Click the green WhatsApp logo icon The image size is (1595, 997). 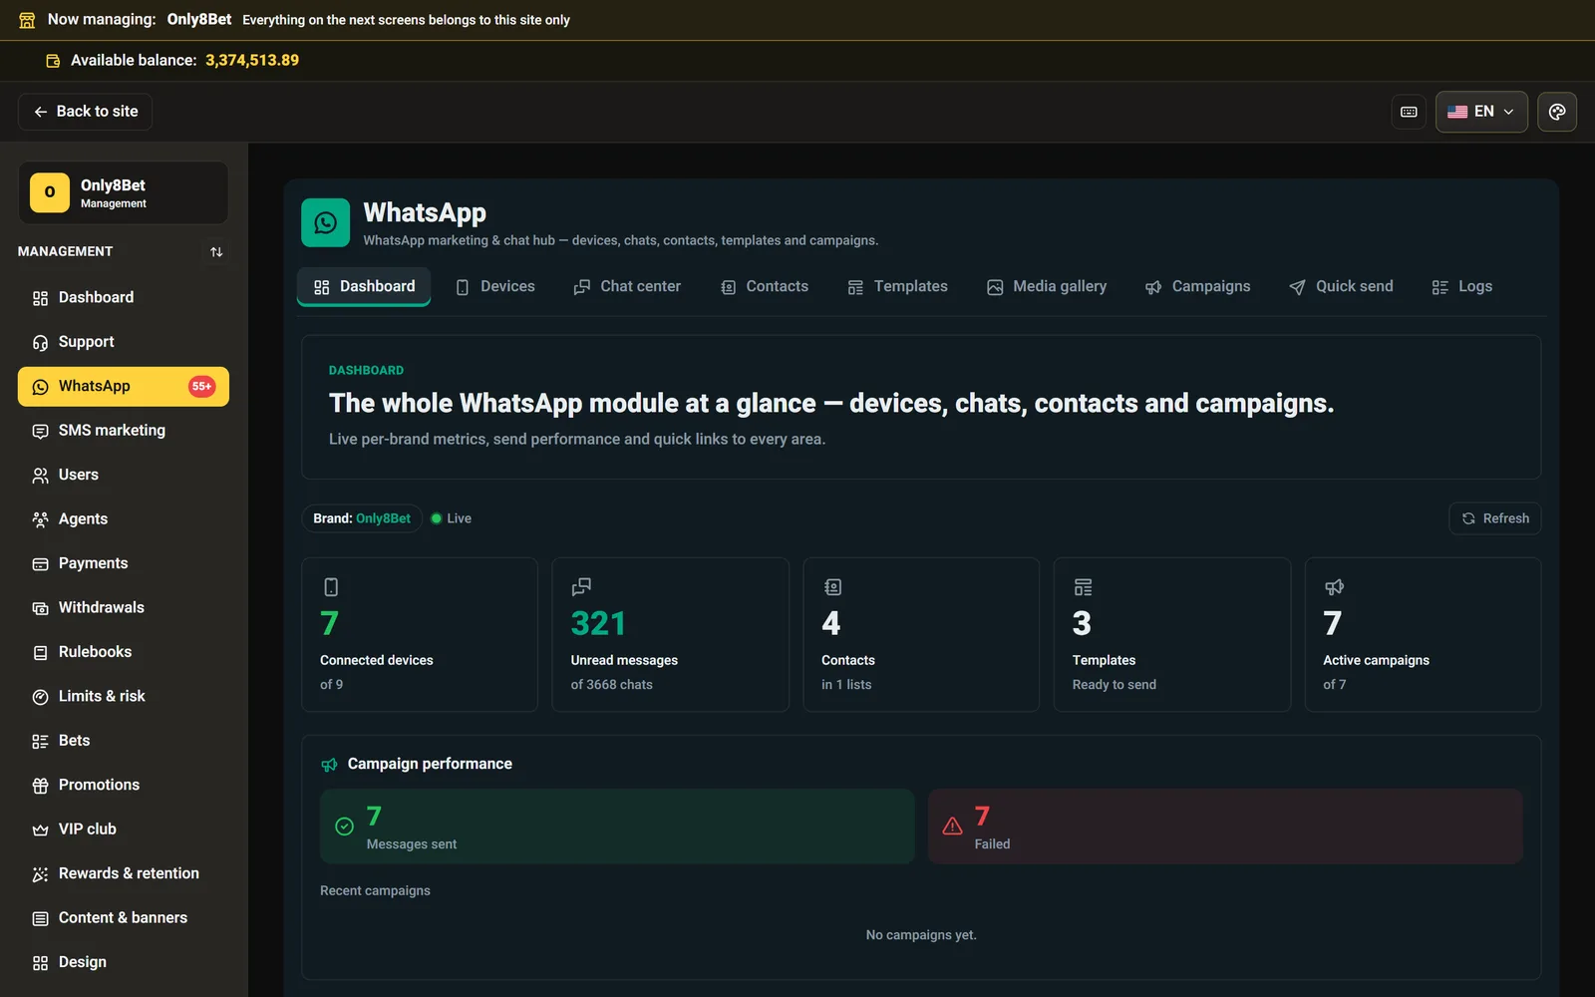point(326,222)
